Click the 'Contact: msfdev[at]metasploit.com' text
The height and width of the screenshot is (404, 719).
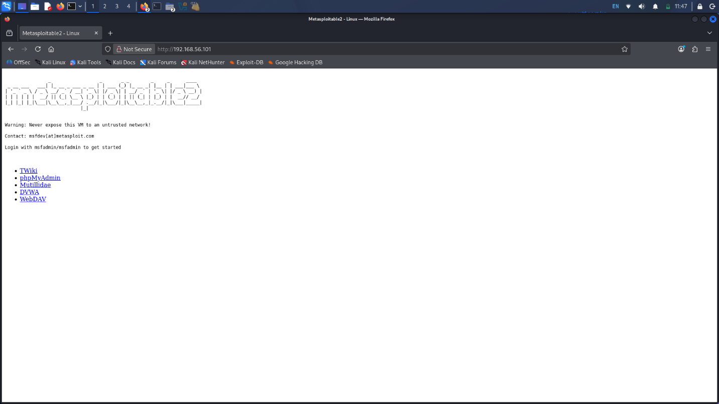(49, 136)
